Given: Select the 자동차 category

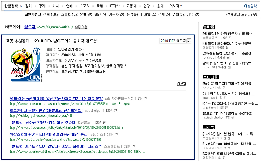Looking at the screenshot, I should tap(131, 6).
